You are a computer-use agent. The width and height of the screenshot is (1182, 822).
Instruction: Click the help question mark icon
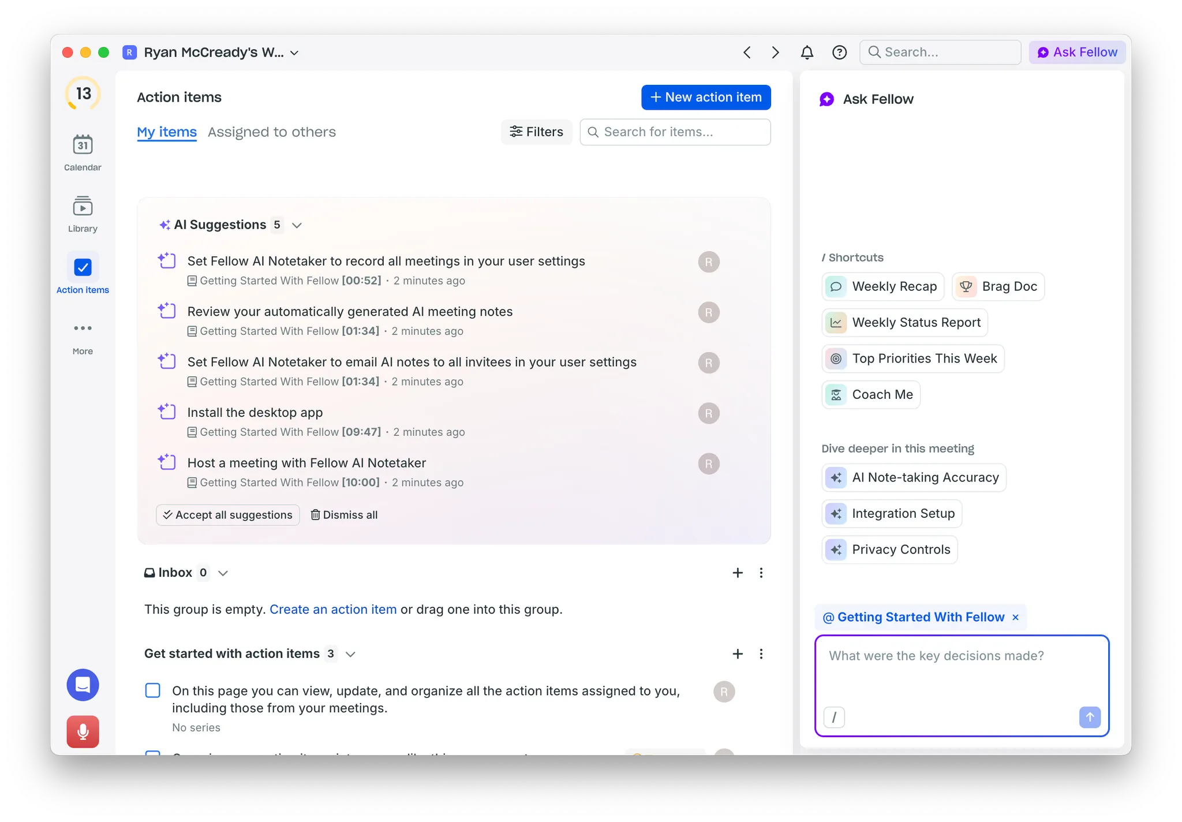point(839,53)
